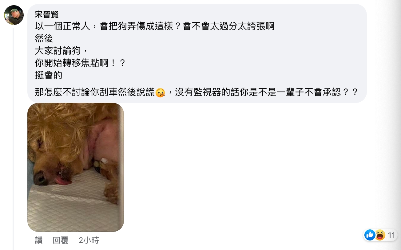View the reaction count 11

point(391,235)
